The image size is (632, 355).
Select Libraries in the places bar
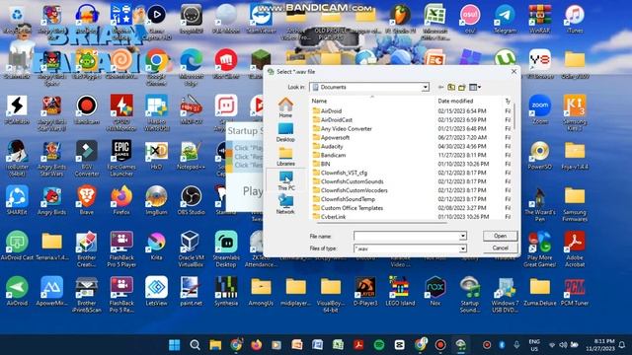285,156
